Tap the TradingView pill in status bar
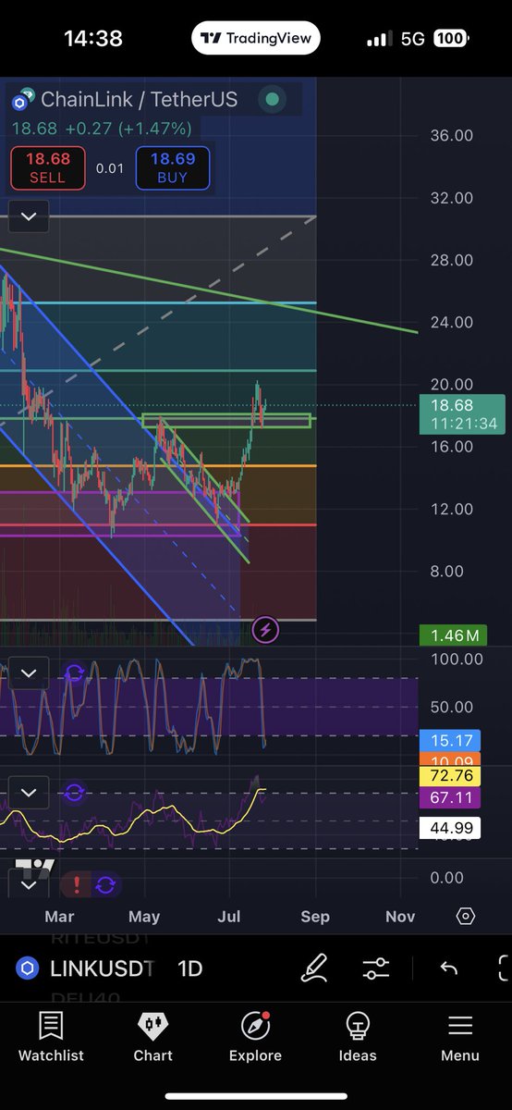This screenshot has width=512, height=1110. 257,39
